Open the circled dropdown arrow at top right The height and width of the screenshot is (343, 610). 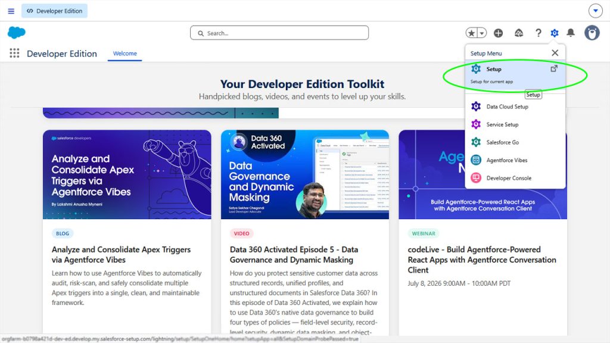(x=595, y=11)
